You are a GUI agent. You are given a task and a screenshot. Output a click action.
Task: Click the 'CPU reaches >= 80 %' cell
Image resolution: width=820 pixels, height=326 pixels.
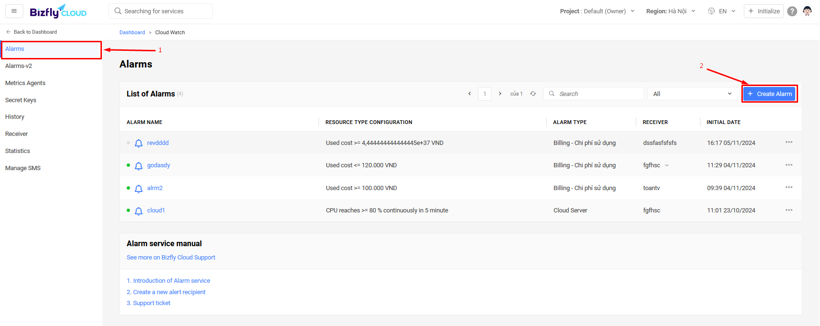[387, 210]
